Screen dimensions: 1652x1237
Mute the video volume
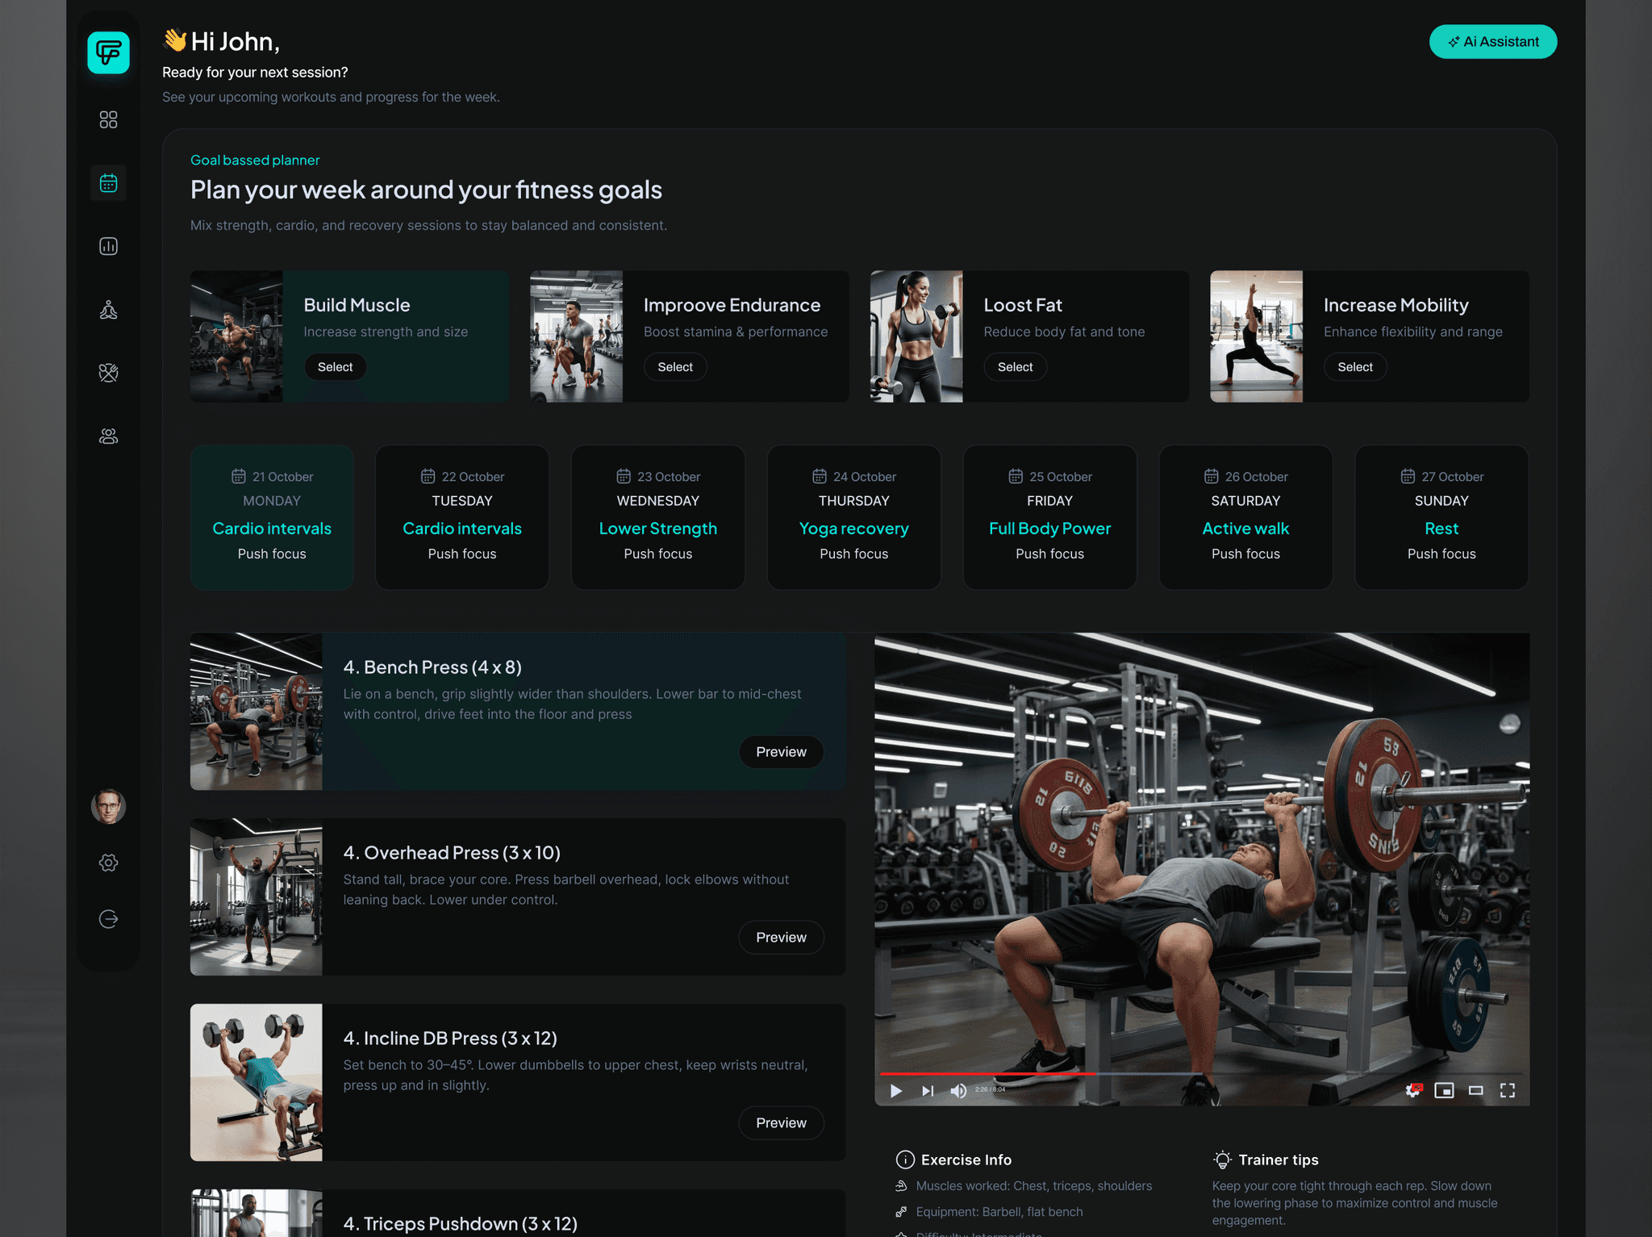click(958, 1091)
